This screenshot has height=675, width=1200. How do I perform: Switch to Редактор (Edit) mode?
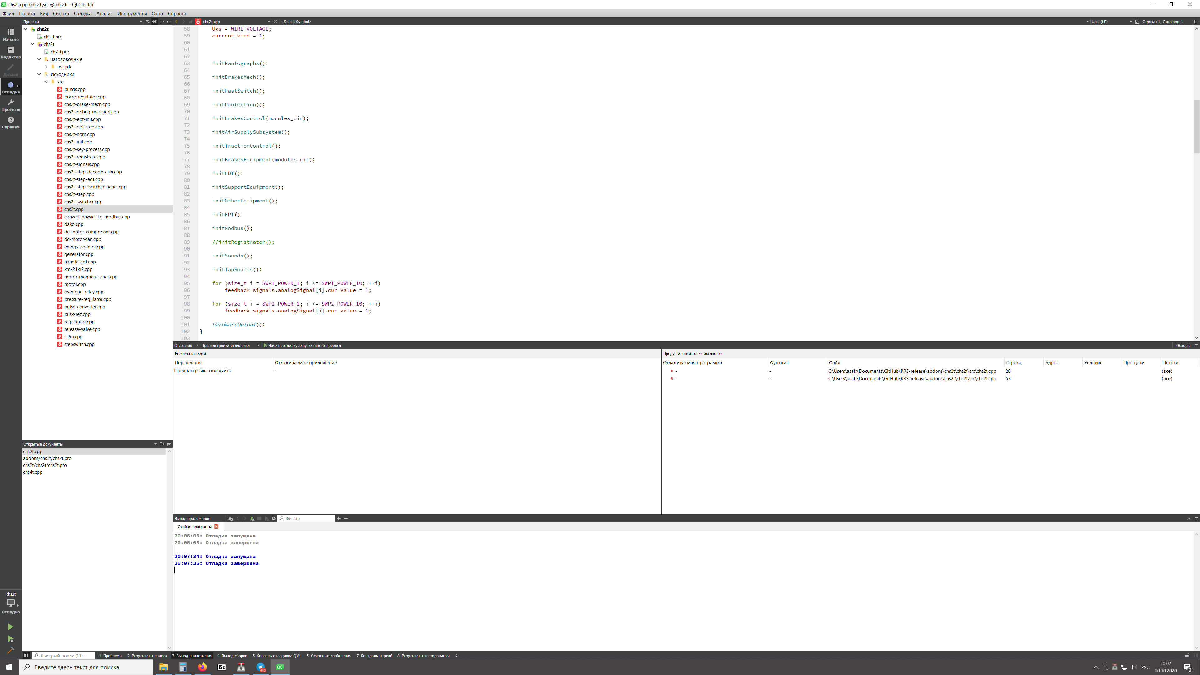(x=11, y=52)
